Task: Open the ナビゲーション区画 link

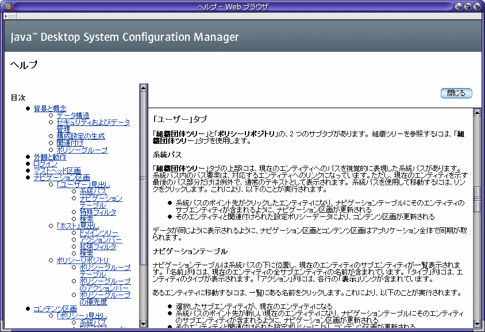Action: [61, 177]
